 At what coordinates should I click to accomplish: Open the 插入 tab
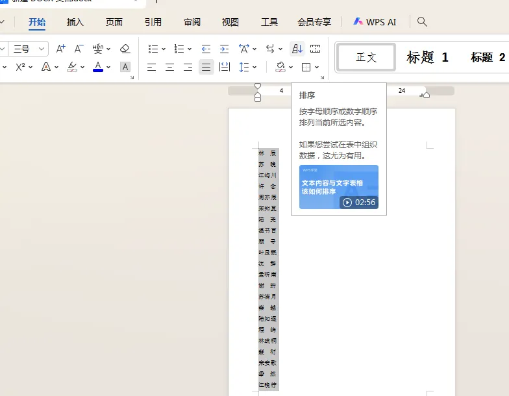(x=75, y=22)
